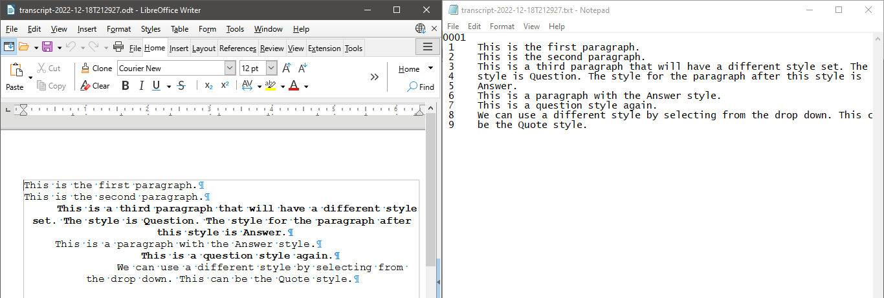Toggle underline formatting
The image size is (884, 298).
tap(157, 86)
